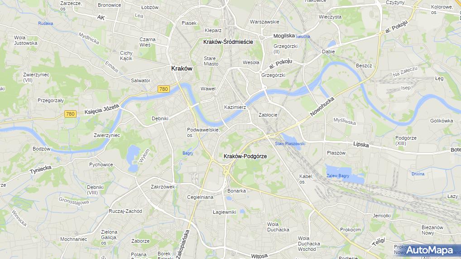Select the Kraków city label
461x259 pixels.
(x=182, y=68)
